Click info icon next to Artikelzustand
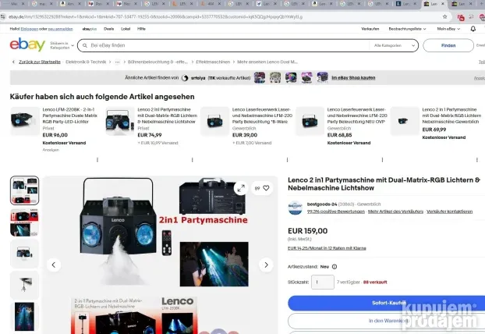The image size is (485, 334). pos(334,266)
